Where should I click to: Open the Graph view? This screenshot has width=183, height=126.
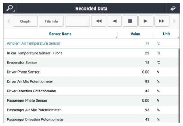coord(25,21)
